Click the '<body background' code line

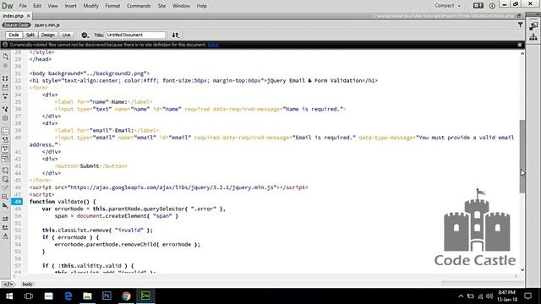[x=90, y=73]
